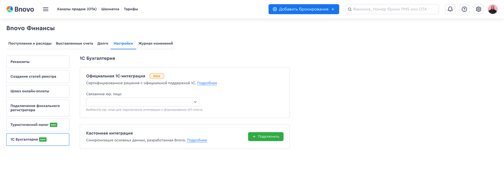Screen dimensions: 504x181
Task: Switch to Поступления и расходы tab
Action: (x=30, y=43)
